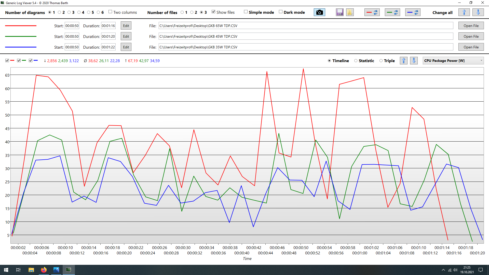Click down arrow beside CPU Package Power dropdown

click(414, 61)
